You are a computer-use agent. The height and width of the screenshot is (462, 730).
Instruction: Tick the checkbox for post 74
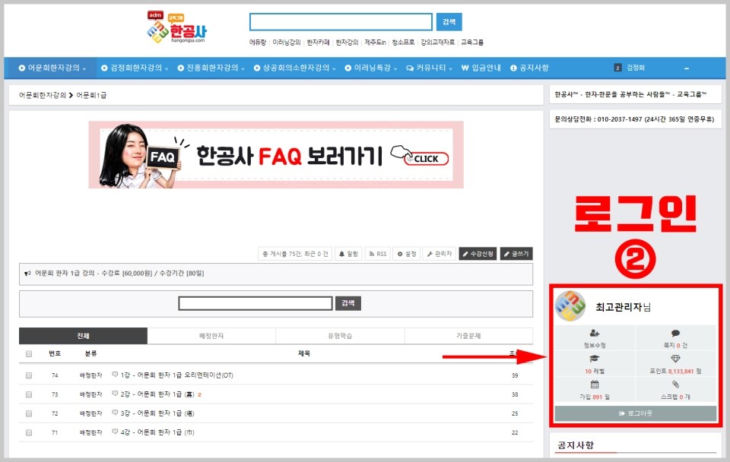pyautogui.click(x=29, y=375)
